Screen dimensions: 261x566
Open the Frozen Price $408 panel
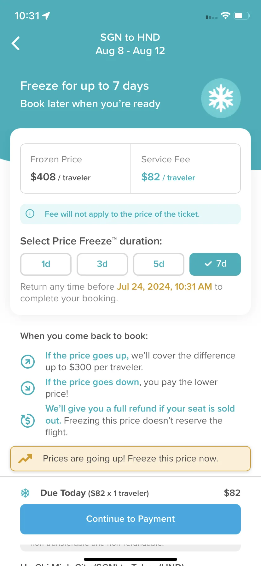coord(76,169)
